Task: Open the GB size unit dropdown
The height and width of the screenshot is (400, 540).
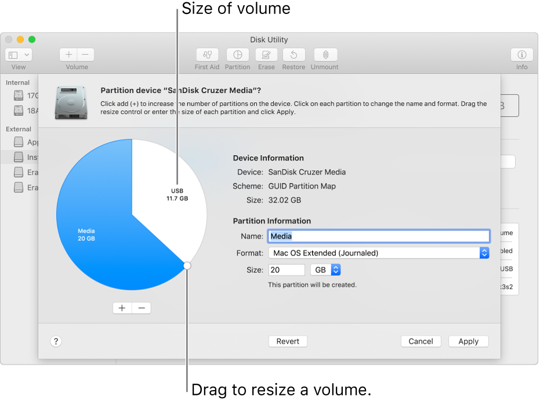Action: pyautogui.click(x=325, y=270)
